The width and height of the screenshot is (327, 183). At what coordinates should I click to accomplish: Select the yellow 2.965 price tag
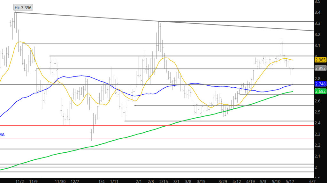tap(320, 60)
